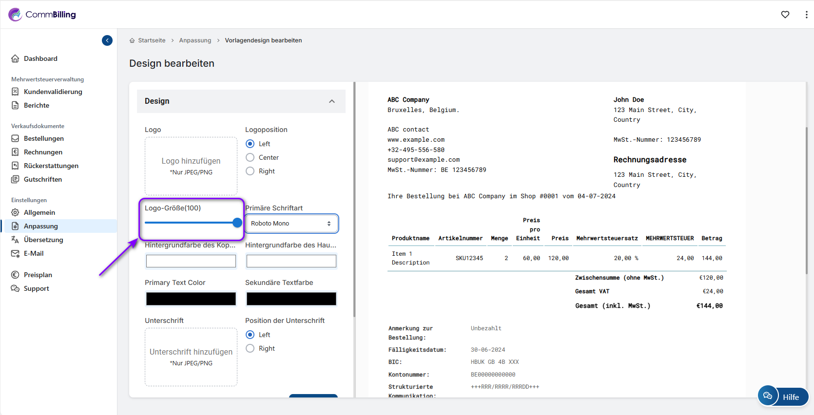
Task: Open Rechnungen in the sidebar
Action: (x=43, y=152)
